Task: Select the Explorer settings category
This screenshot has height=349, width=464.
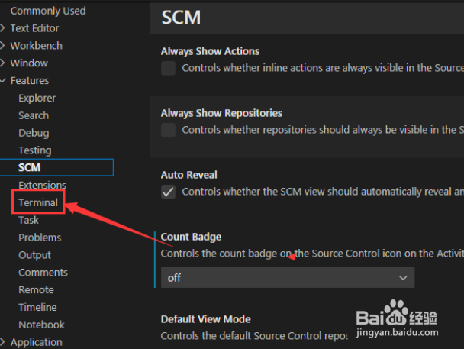Action: 37,98
